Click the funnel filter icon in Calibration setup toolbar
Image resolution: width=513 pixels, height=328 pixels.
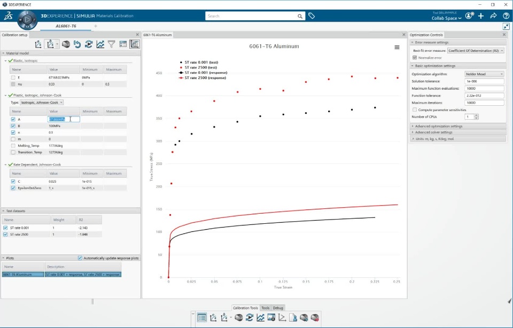coord(112,44)
